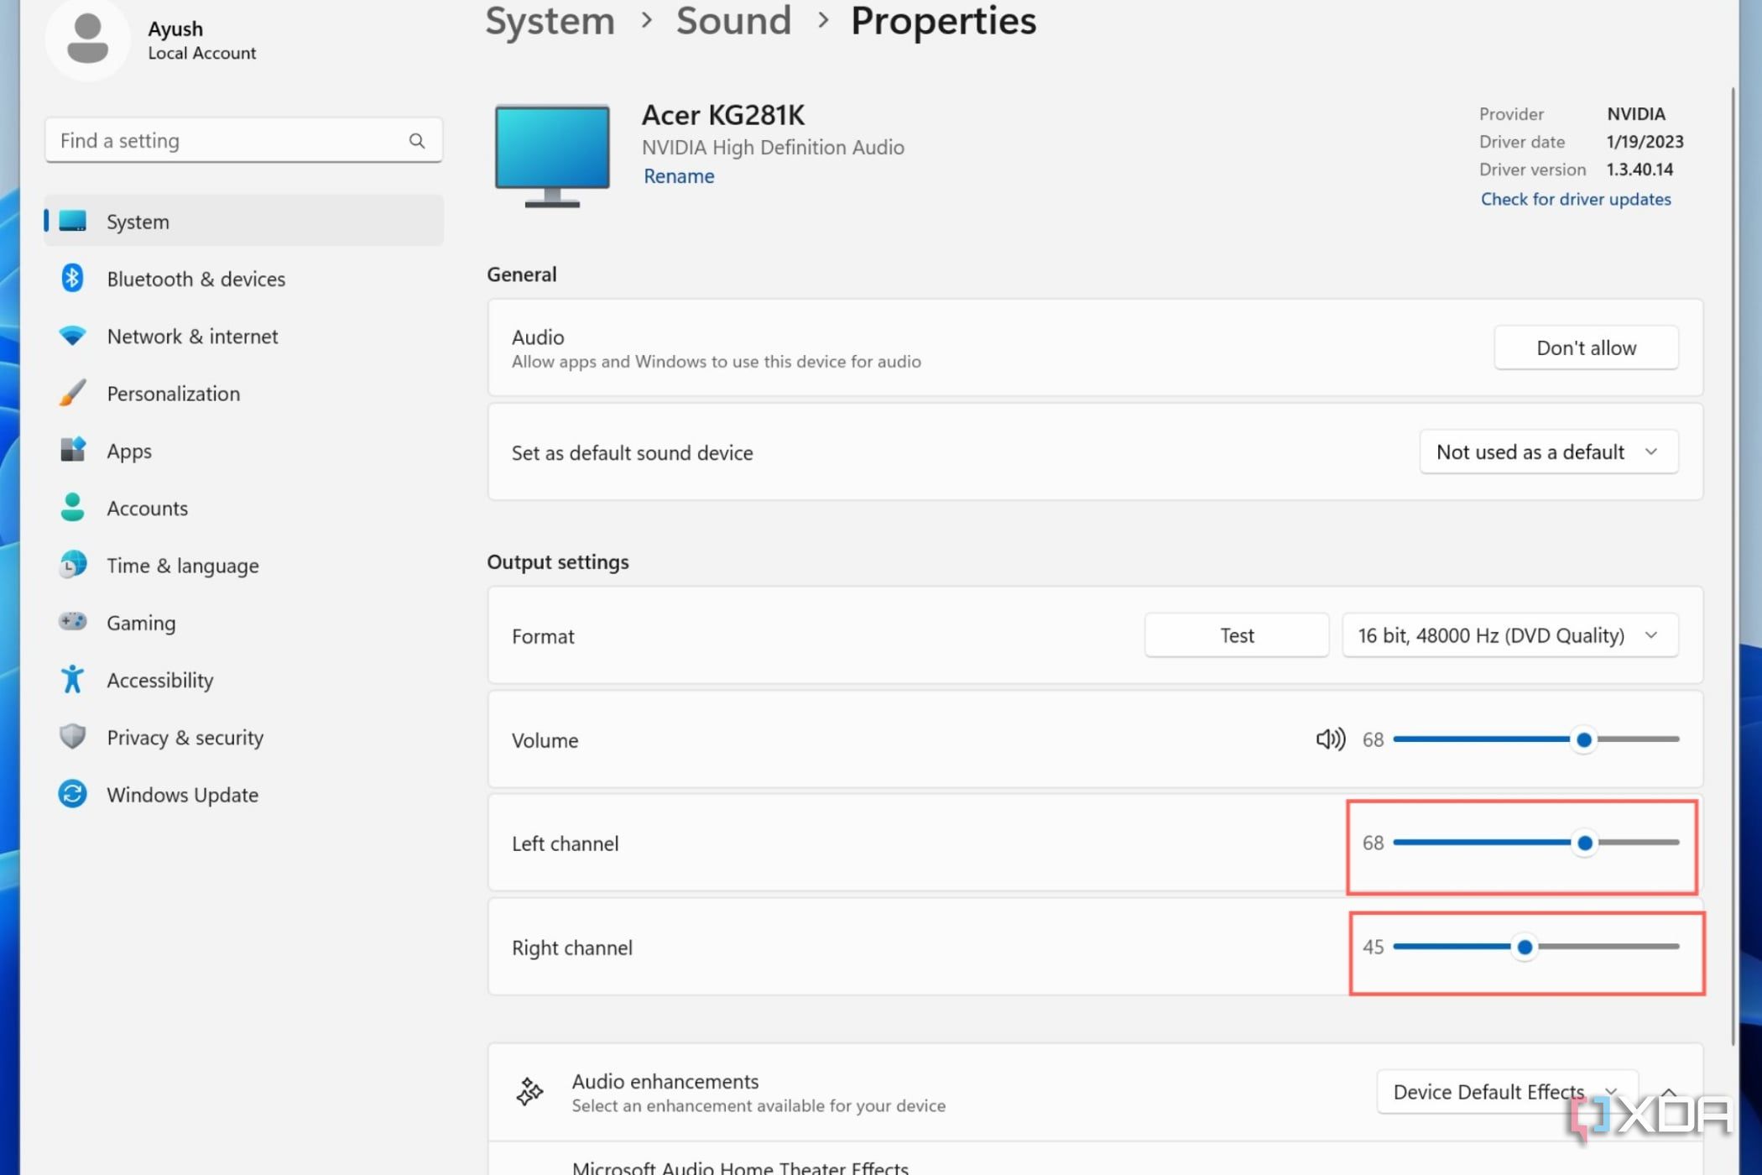Select the Gaming controller icon

(73, 622)
